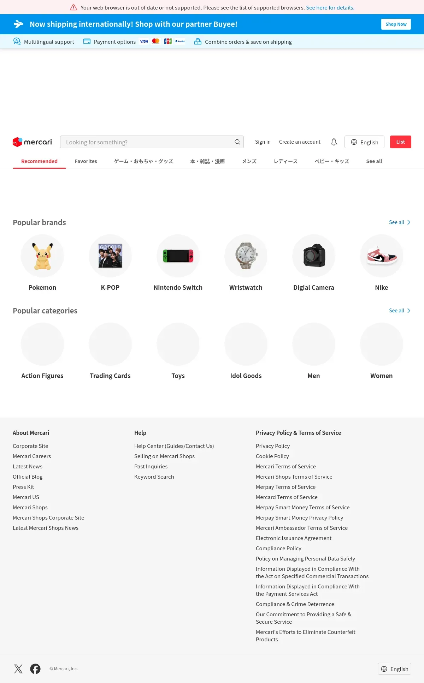Open See here for details link

(330, 7)
